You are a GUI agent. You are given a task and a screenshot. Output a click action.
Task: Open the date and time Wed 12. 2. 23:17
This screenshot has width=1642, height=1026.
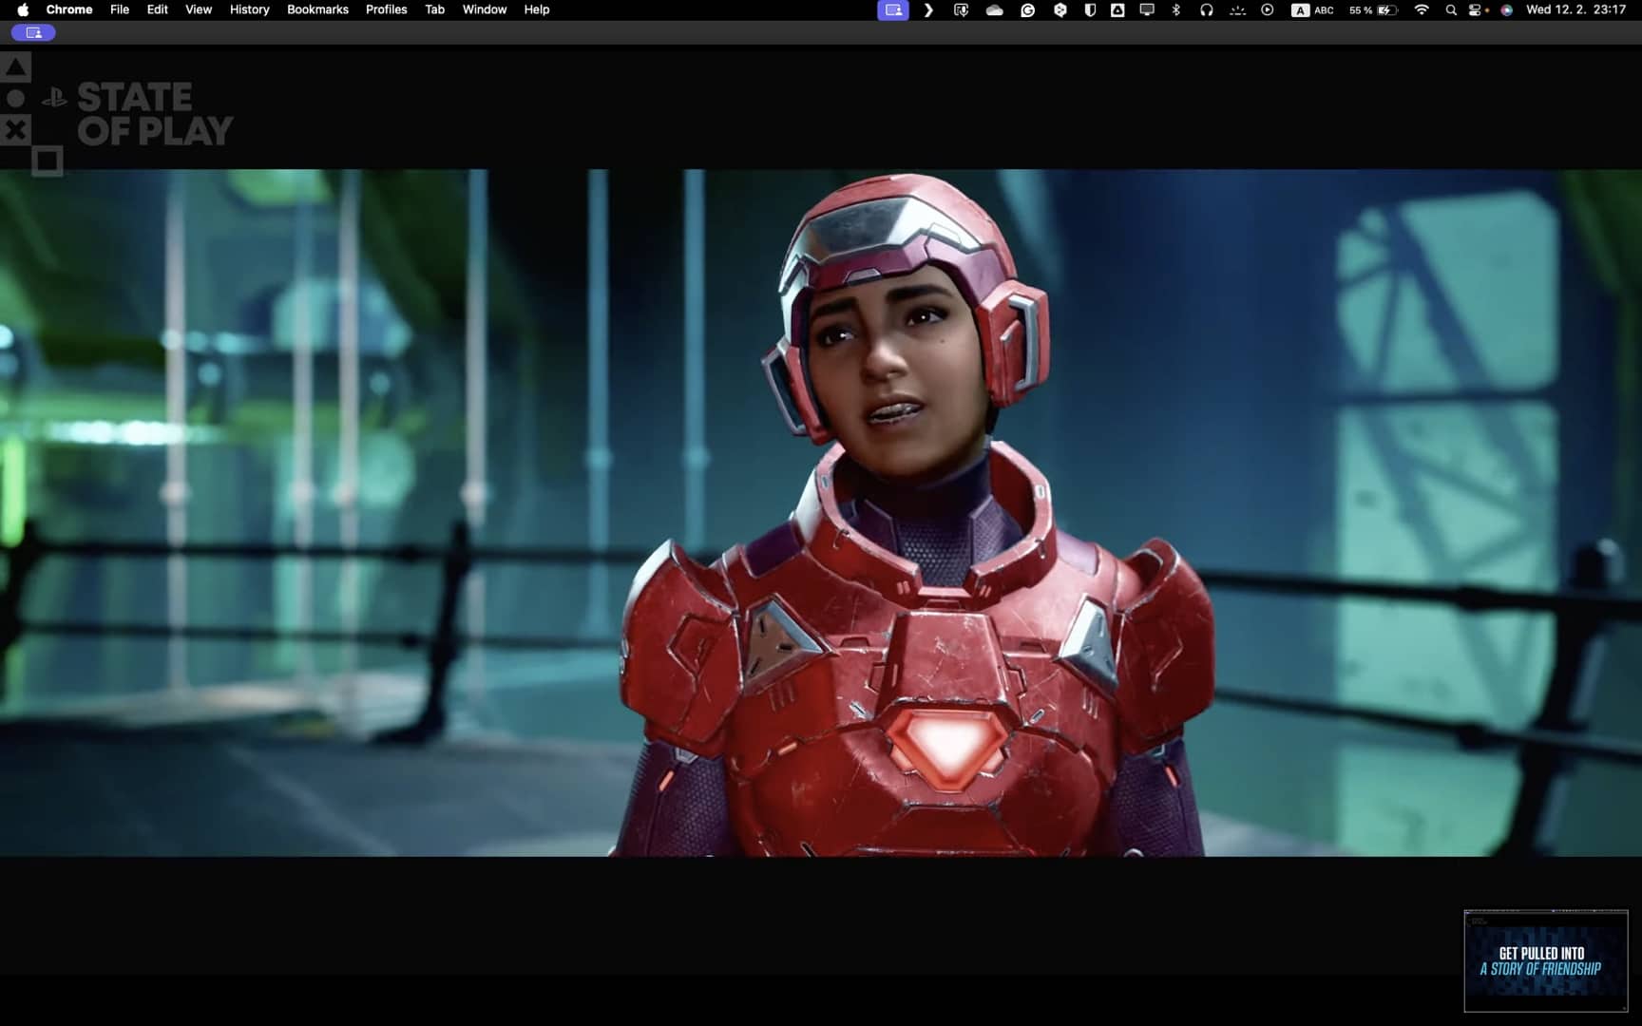tap(1575, 9)
